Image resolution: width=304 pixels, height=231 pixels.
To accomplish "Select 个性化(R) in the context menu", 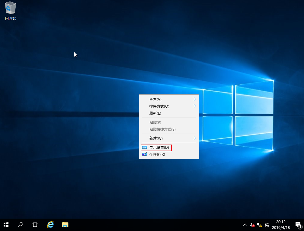I will pyautogui.click(x=169, y=155).
